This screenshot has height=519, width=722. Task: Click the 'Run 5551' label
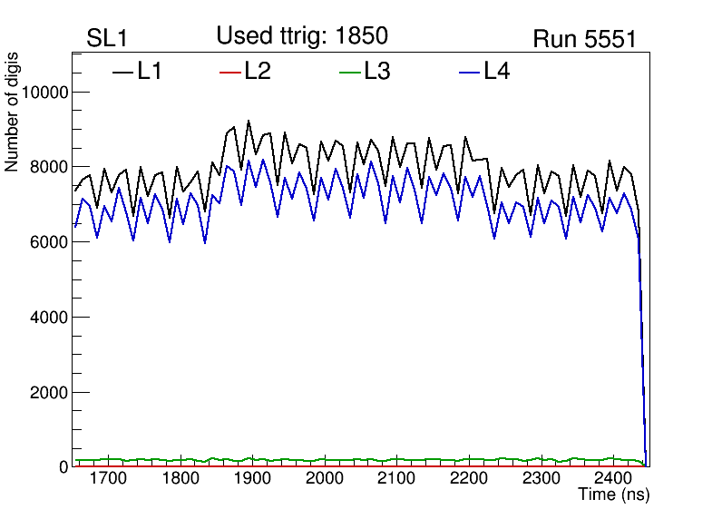click(583, 39)
